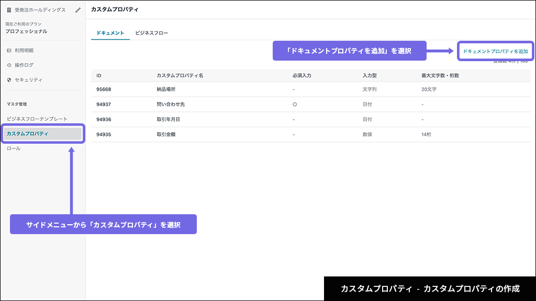536x301 pixels.
Task: Click the マスタ管理 section label
Action: pyautogui.click(x=16, y=104)
